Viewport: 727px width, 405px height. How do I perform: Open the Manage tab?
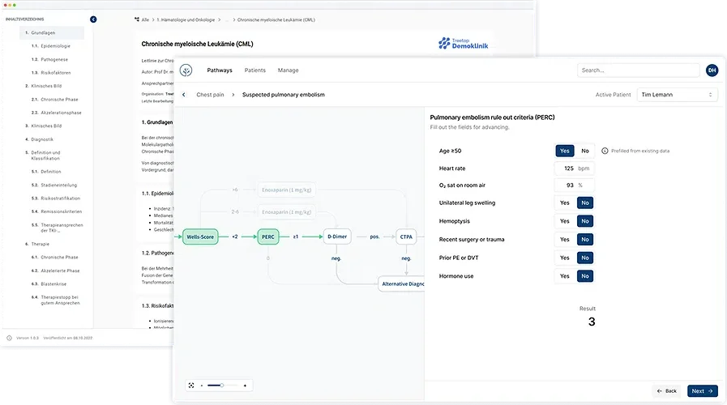[288, 70]
